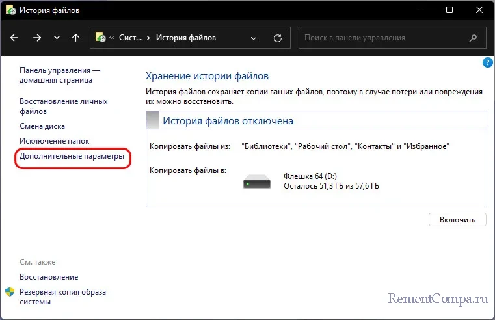The height and width of the screenshot is (320, 495).
Task: Open Дополнительные параметры link
Action: [72, 157]
